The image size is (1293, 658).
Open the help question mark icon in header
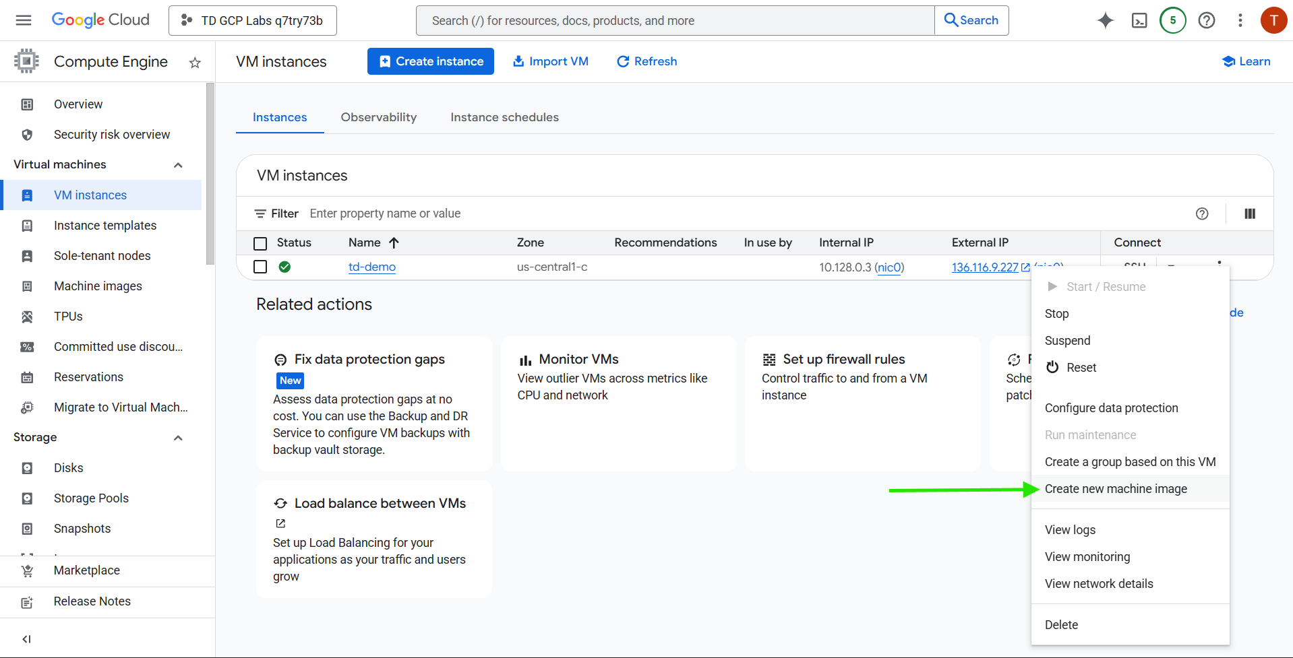coord(1206,20)
